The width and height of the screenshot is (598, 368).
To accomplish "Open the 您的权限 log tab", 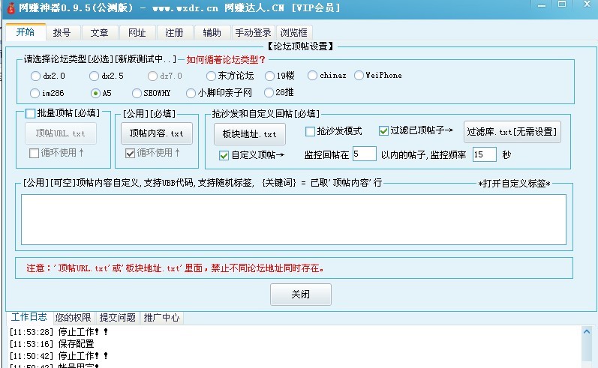I will 73,317.
